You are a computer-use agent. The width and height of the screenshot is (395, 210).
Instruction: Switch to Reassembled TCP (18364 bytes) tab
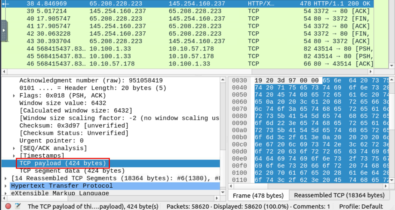339,195
